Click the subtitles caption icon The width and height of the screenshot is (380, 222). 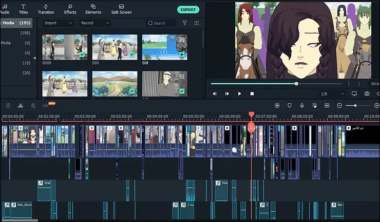(327, 105)
